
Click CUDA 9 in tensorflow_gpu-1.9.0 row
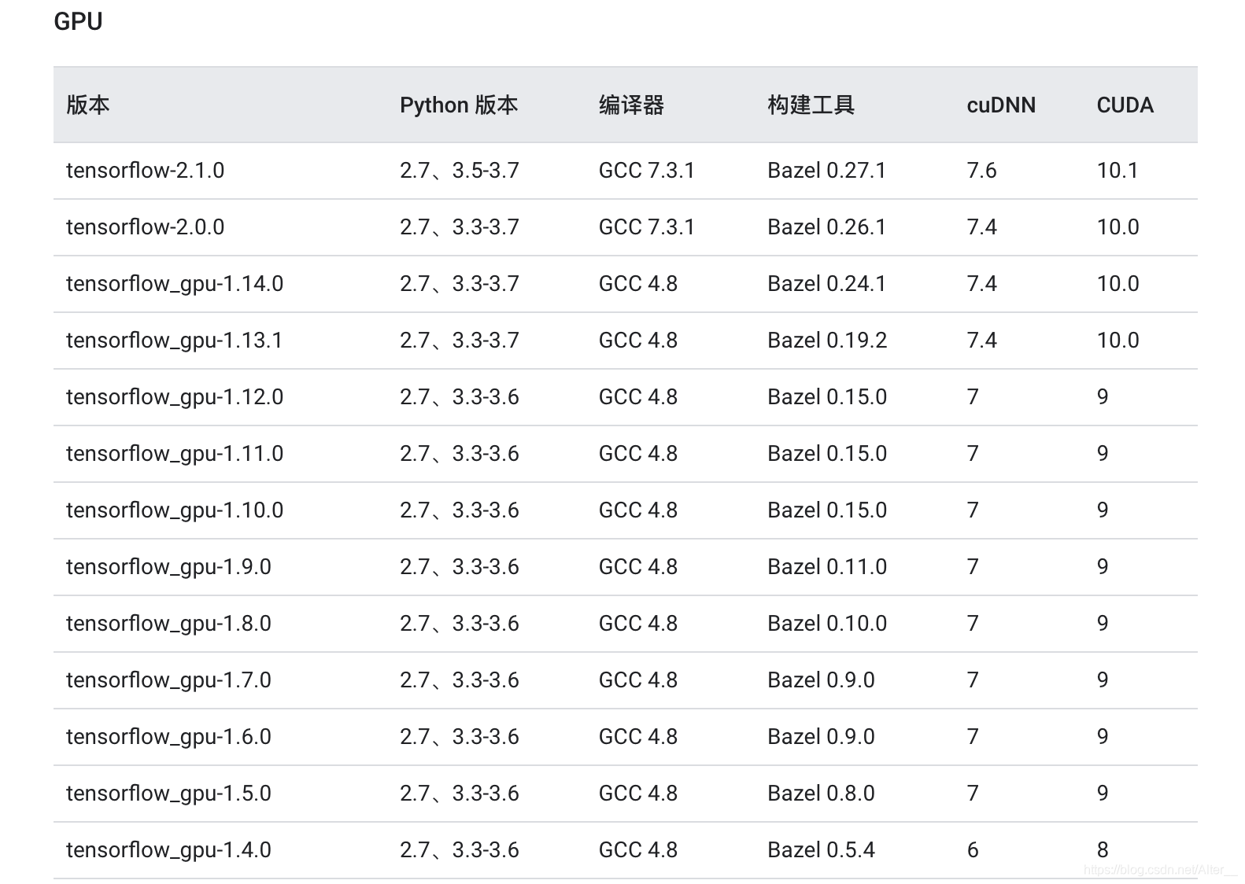pos(1103,567)
